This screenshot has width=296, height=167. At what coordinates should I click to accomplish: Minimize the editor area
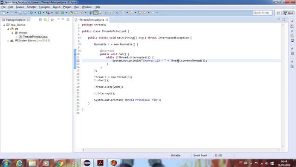pos(279,19)
